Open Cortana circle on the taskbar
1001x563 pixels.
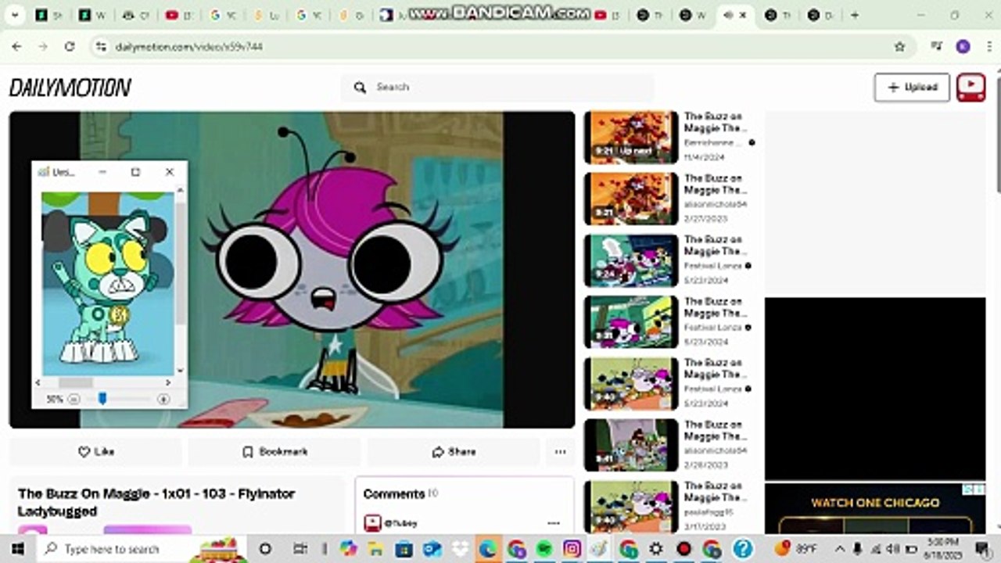265,549
